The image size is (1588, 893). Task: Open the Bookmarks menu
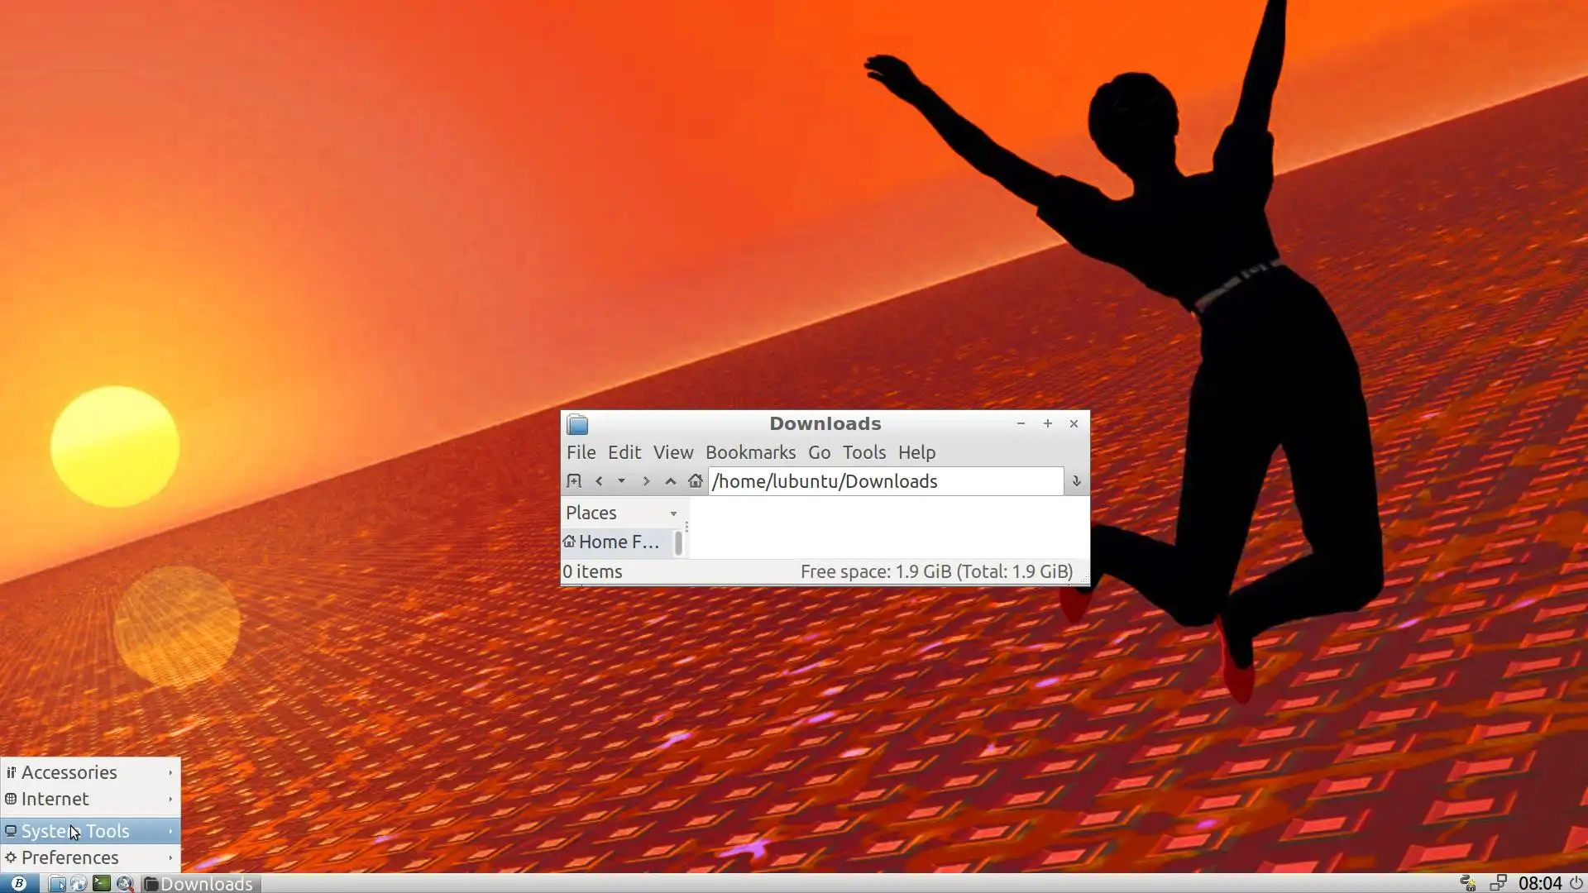click(x=750, y=452)
